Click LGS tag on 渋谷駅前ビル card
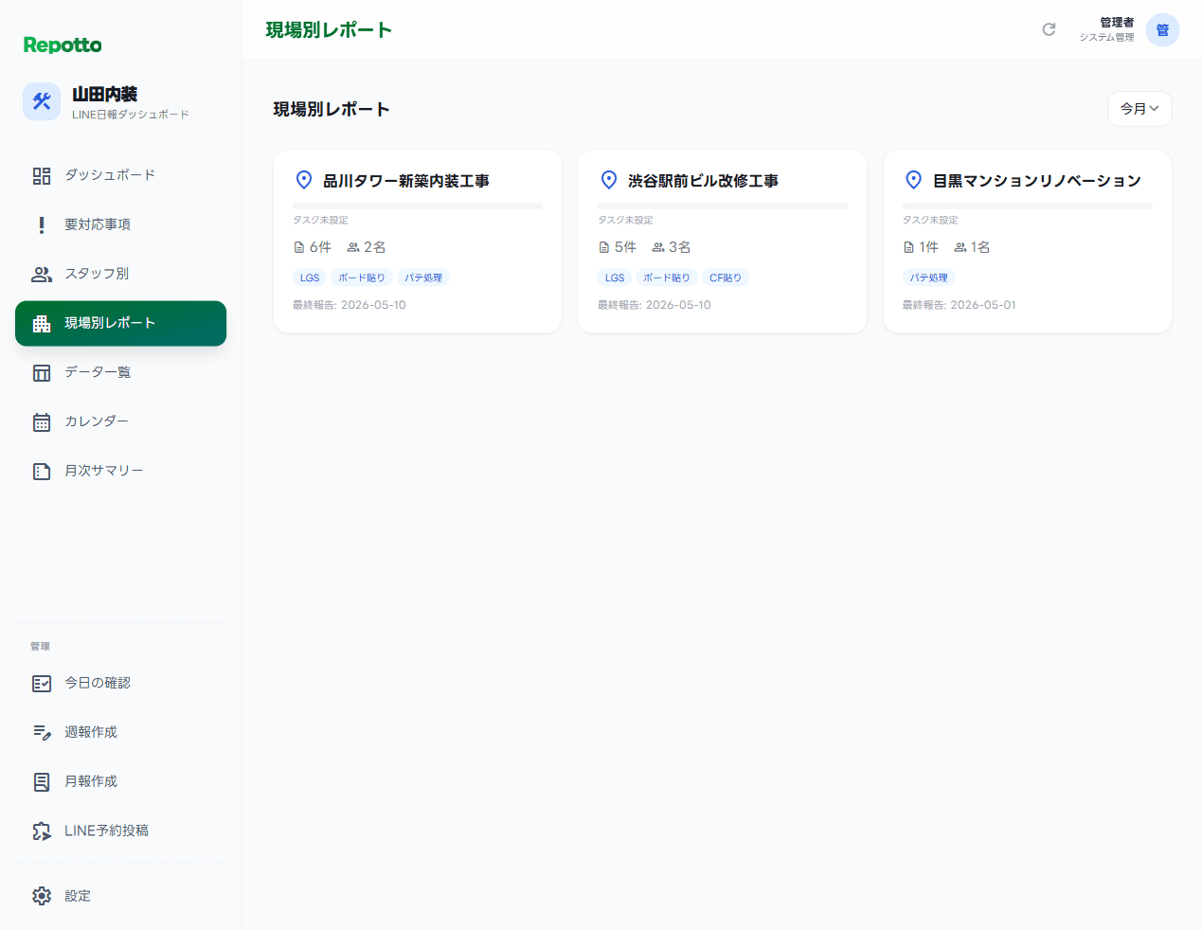The image size is (1202, 930). click(615, 277)
